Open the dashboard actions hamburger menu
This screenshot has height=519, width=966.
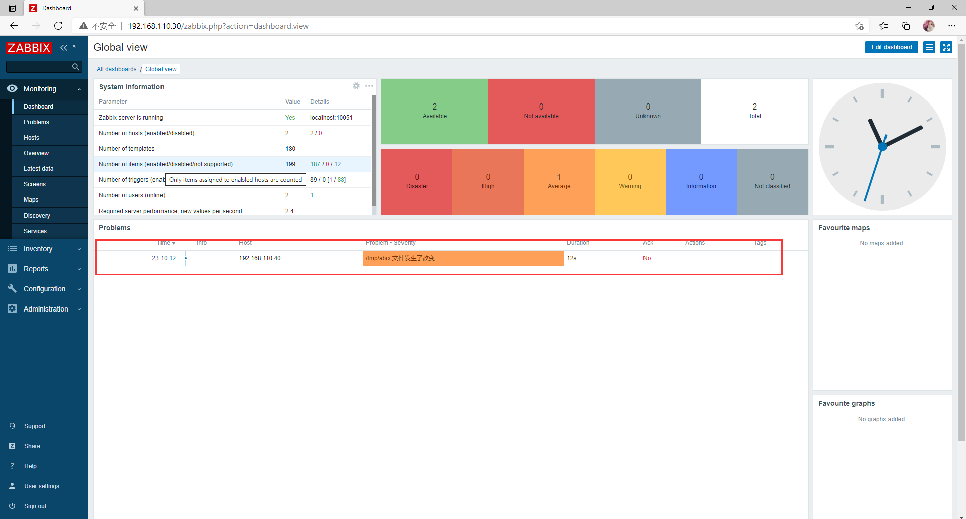(x=929, y=47)
